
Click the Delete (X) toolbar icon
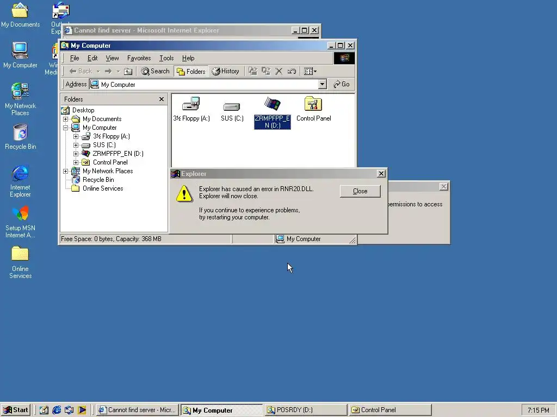[x=279, y=71]
